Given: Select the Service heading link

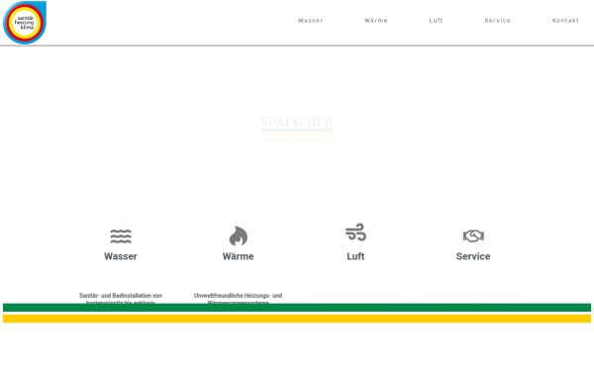Looking at the screenshot, I should point(473,256).
